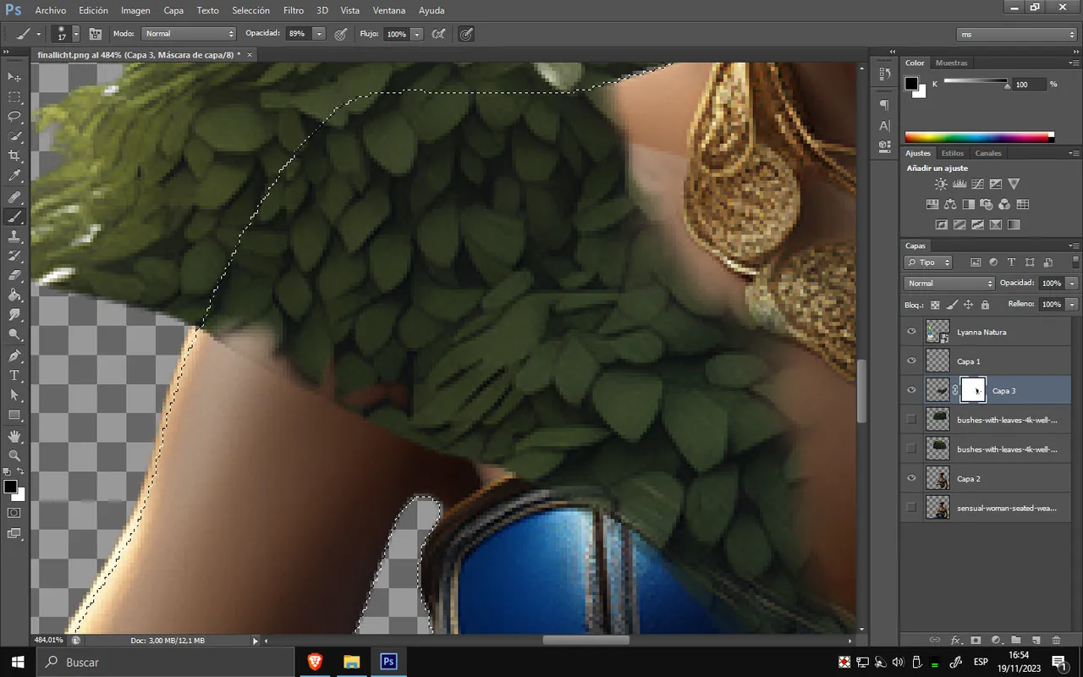Select the Eraser tool
1083x677 pixels.
click(14, 276)
